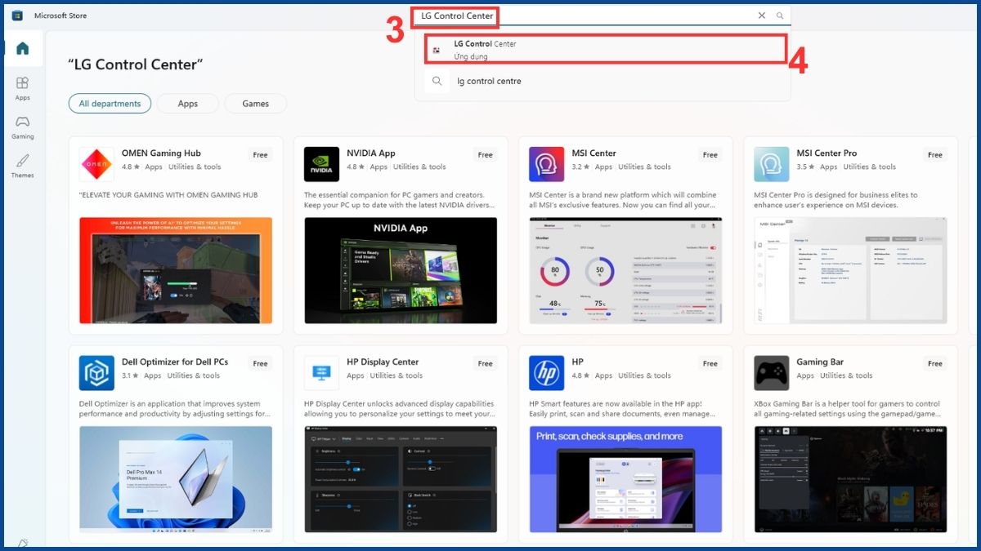Click Free button on MSI Center
The image size is (981, 551).
(x=710, y=154)
